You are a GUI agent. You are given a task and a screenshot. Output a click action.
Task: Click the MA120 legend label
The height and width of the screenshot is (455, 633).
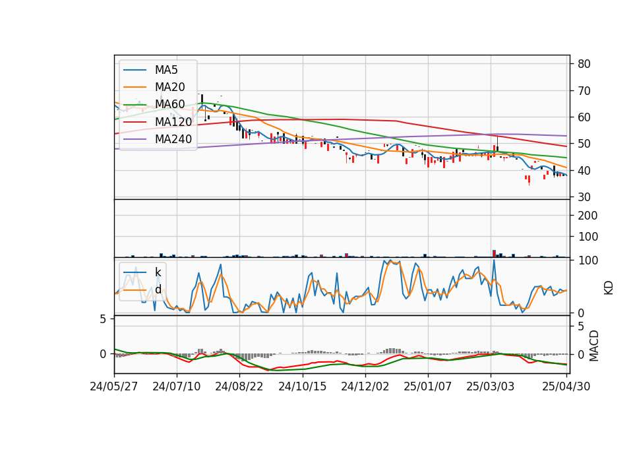pyautogui.click(x=173, y=121)
